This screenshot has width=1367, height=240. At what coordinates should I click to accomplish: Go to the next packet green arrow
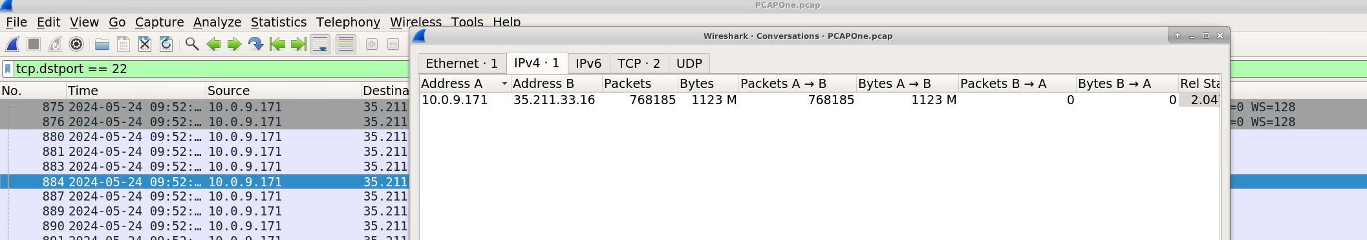click(x=235, y=44)
